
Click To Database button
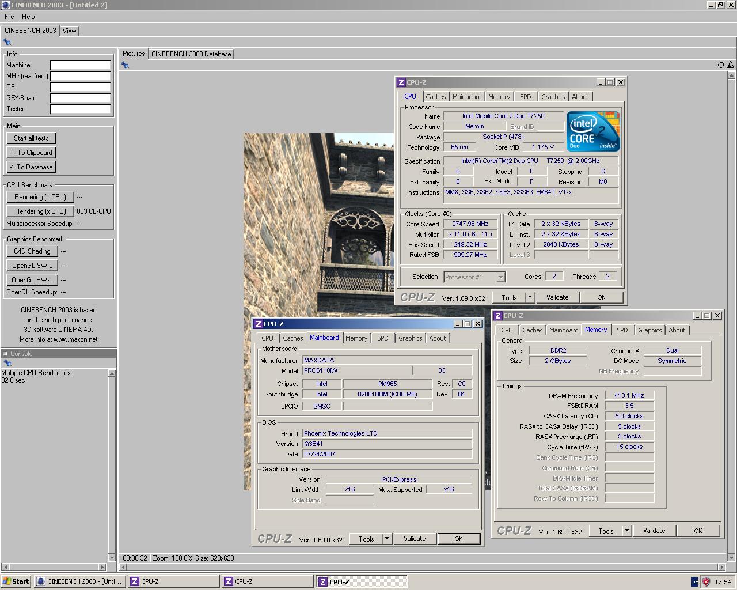[x=31, y=167]
